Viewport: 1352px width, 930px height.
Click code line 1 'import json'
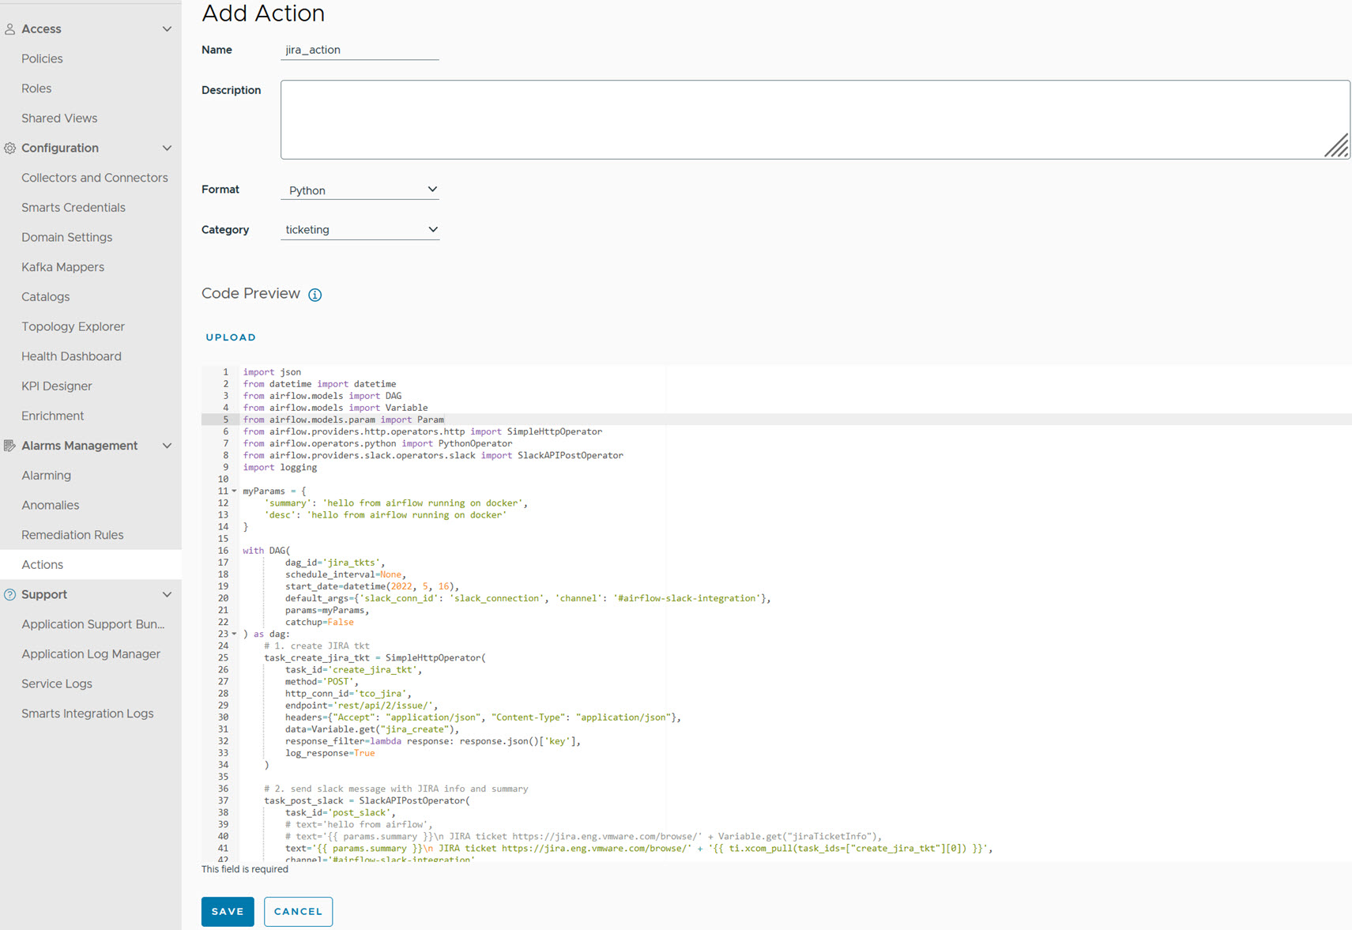click(x=272, y=372)
